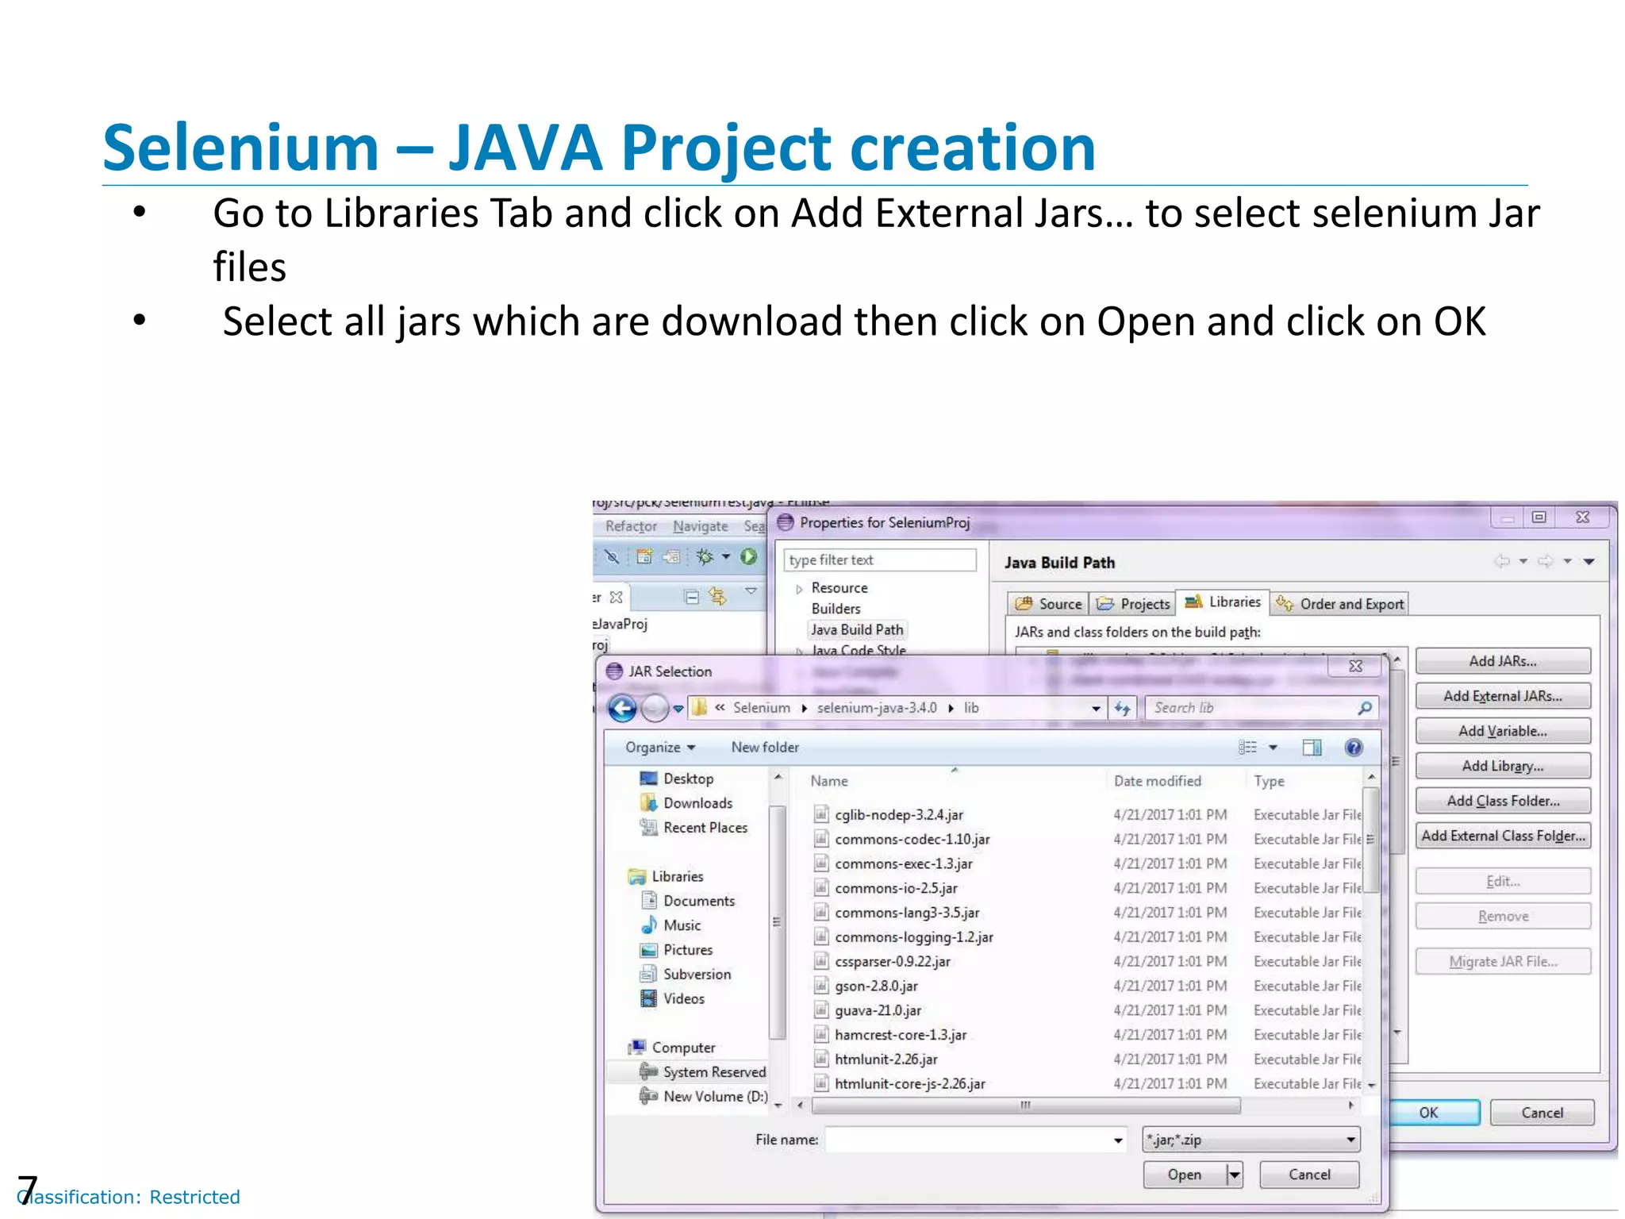
Task: Click Link with Editor icon in Package Explorer
Action: click(718, 597)
